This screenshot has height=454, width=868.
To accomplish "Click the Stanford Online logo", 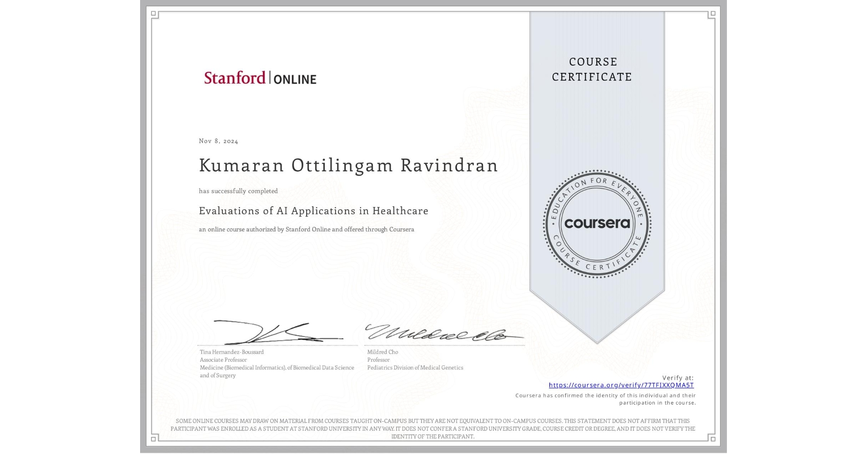I will pyautogui.click(x=260, y=78).
